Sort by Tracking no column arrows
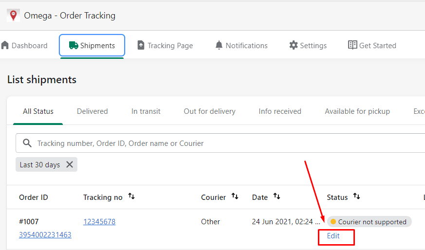This screenshot has height=250, width=425. point(131,196)
